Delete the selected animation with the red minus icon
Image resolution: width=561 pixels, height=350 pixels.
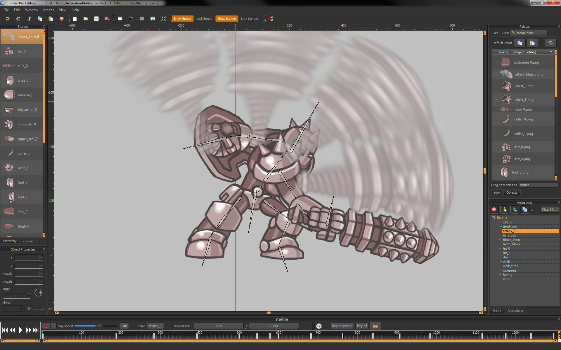pos(494,209)
